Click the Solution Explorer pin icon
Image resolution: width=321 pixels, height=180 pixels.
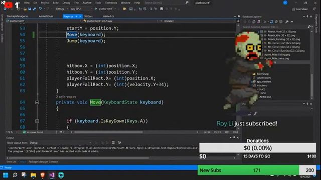click(307, 16)
